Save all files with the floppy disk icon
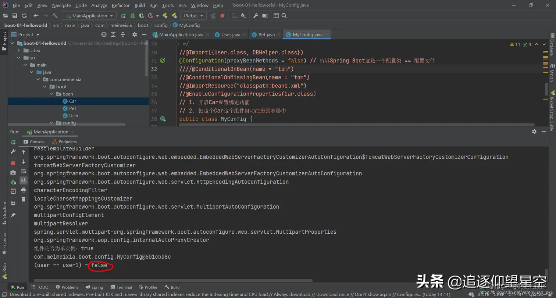Image resolution: width=556 pixels, height=298 pixels. pos(15,16)
